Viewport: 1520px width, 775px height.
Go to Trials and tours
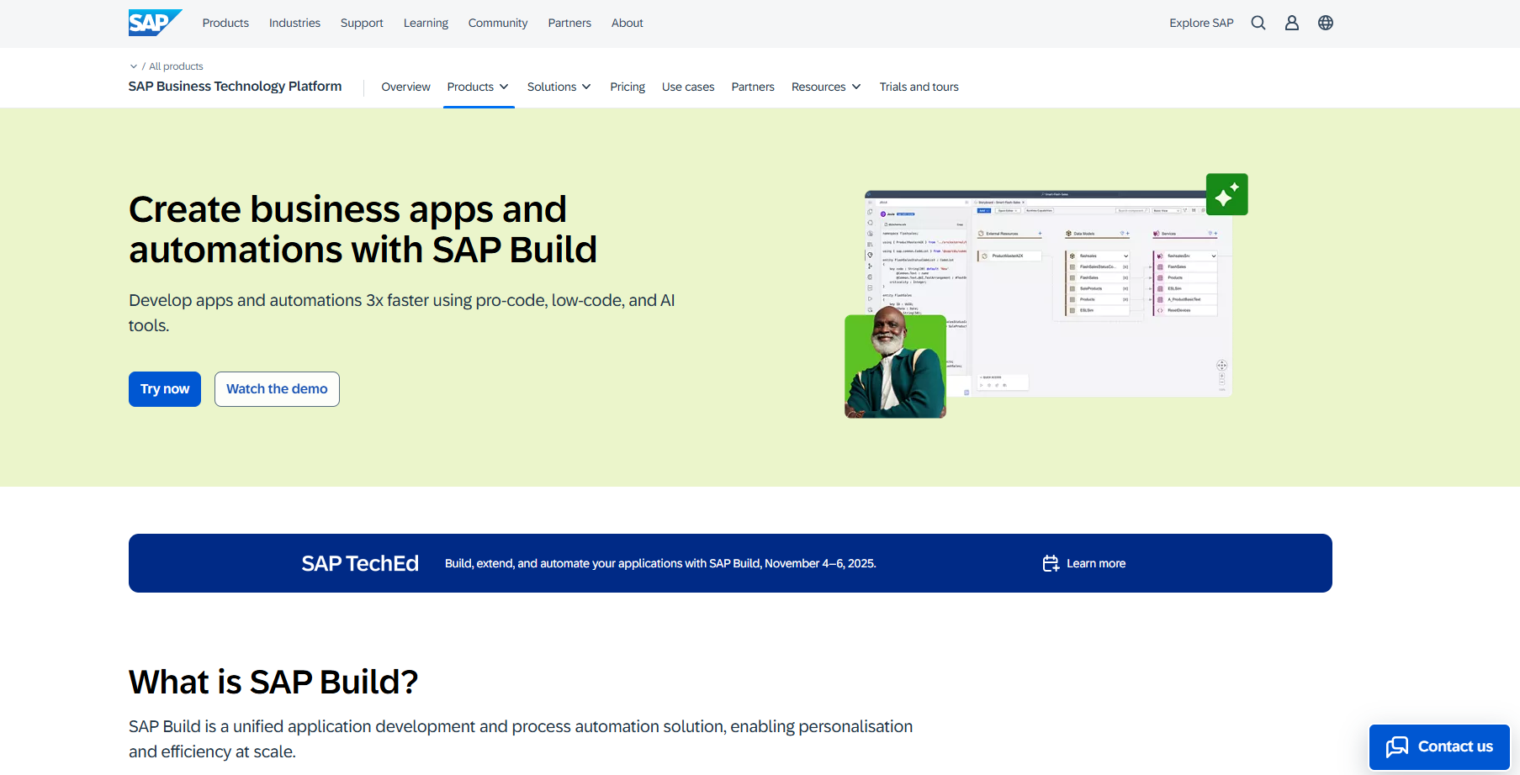coord(919,87)
